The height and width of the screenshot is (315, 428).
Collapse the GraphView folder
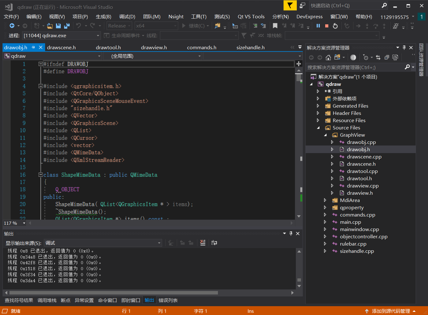click(325, 135)
